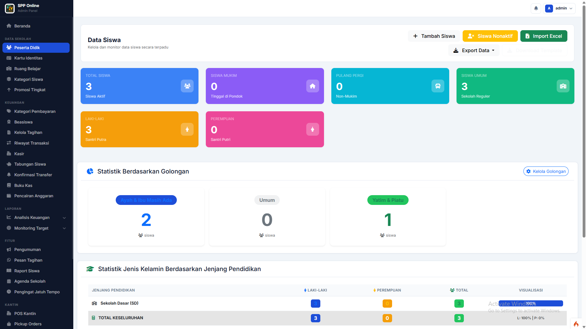Screen dimensions: 586x329
Task: Click the Pulang Pergi bus icon
Action: (x=438, y=86)
